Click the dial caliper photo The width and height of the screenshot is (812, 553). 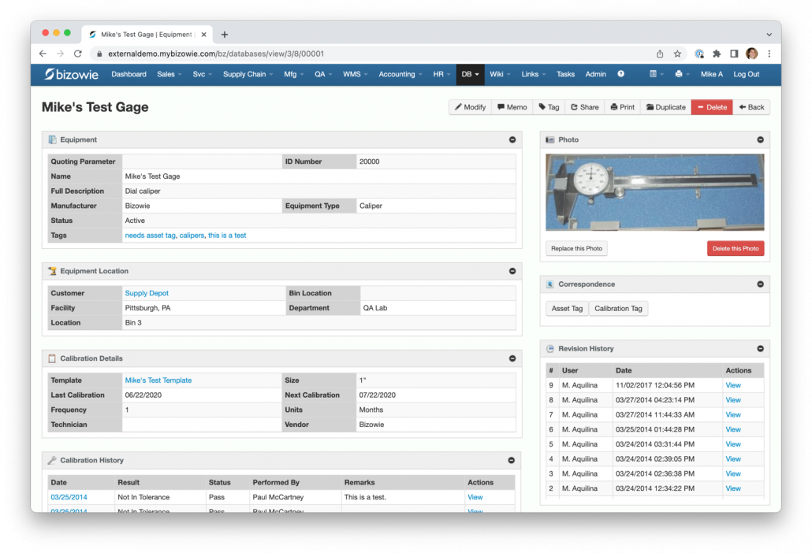pyautogui.click(x=654, y=191)
